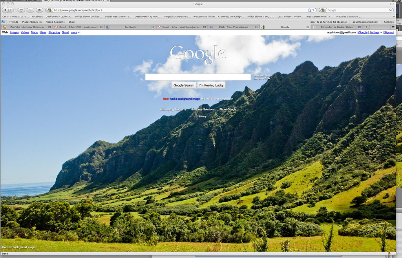Click the main Google search input field
The height and width of the screenshot is (258, 402).
(x=198, y=77)
